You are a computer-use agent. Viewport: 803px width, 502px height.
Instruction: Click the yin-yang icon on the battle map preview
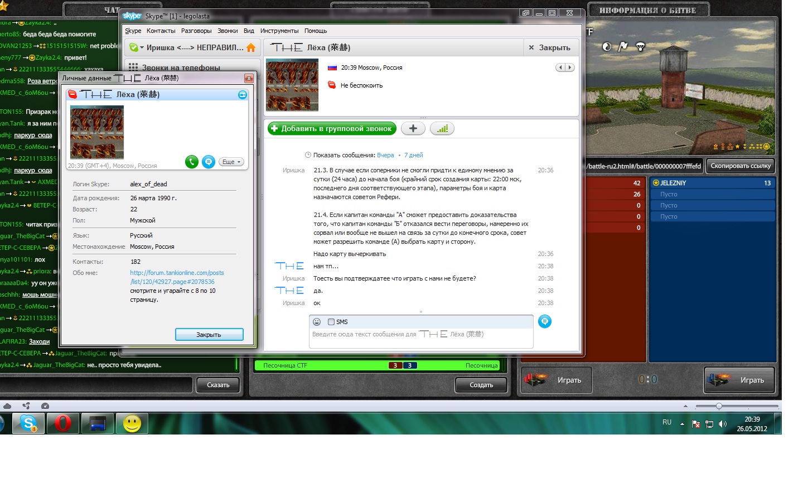click(x=607, y=47)
